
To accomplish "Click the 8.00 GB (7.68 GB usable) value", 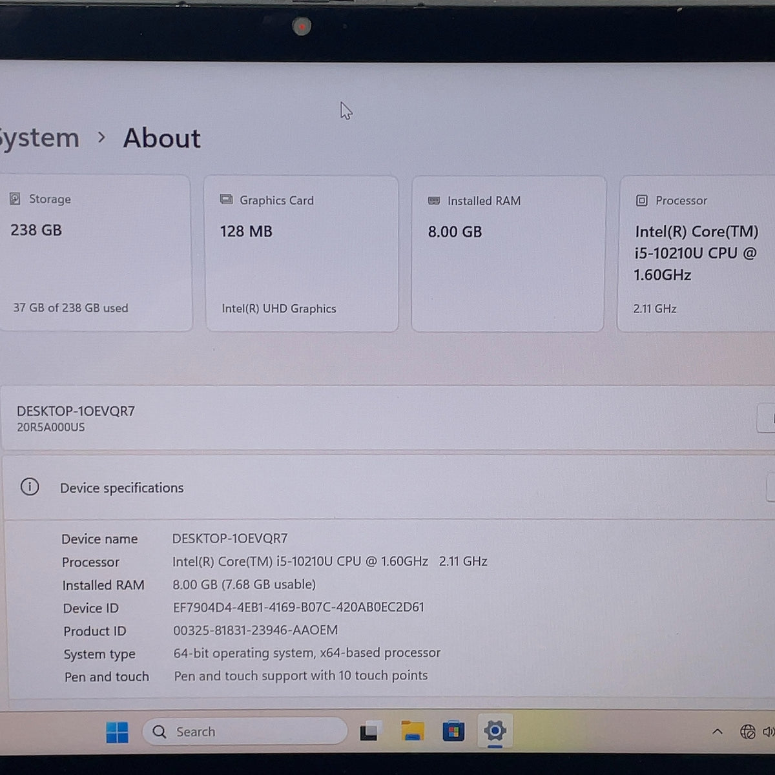I will 244,584.
